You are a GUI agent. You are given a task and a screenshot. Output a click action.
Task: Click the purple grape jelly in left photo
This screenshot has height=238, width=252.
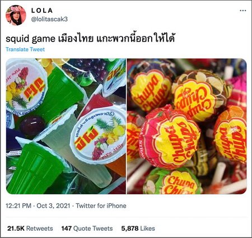(x=32, y=125)
